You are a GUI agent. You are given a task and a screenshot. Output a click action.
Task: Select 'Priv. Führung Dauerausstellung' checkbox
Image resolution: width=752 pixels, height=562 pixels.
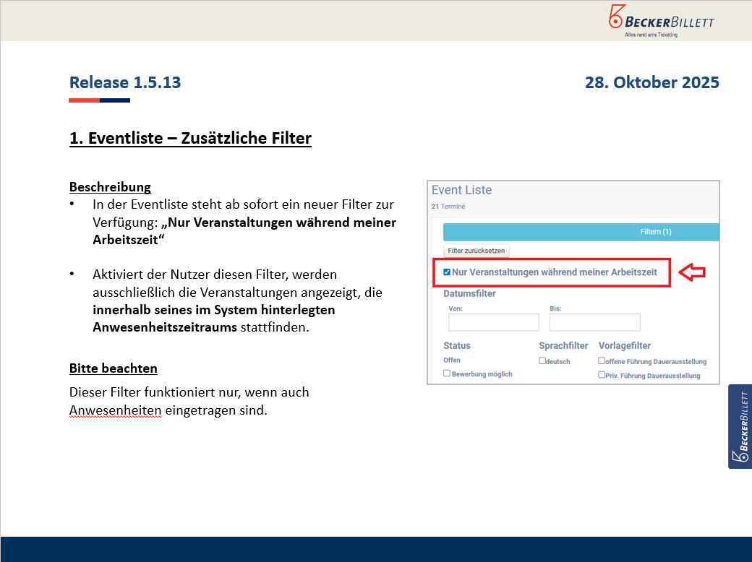point(602,374)
